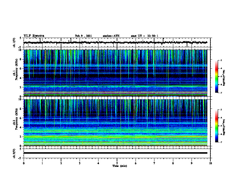Click the ch.1 frequency tick label "4"
The height and width of the screenshot is (183, 237).
21,78
